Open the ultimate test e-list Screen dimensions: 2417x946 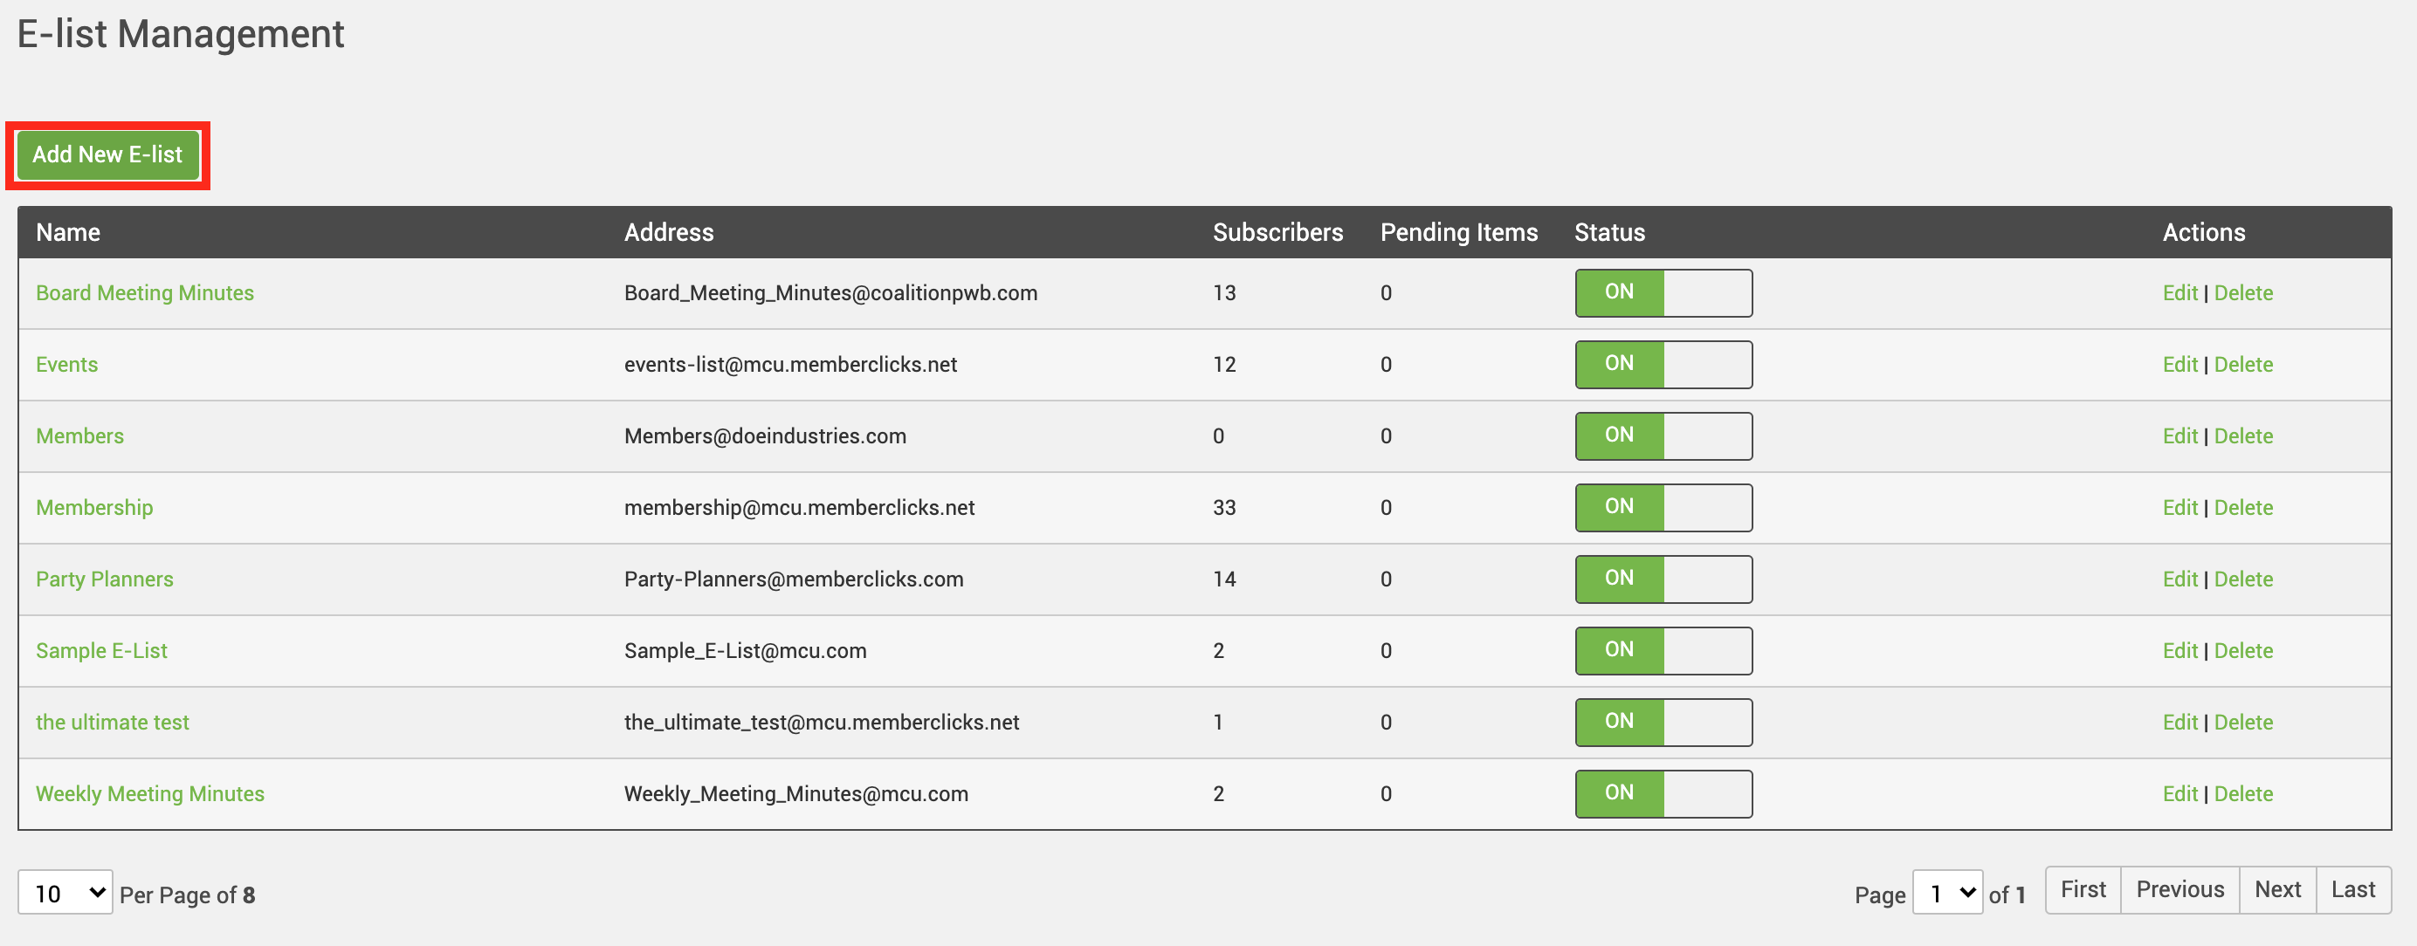tap(113, 722)
